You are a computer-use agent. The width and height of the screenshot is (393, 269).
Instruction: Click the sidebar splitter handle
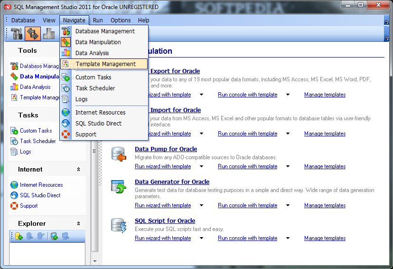(101, 163)
